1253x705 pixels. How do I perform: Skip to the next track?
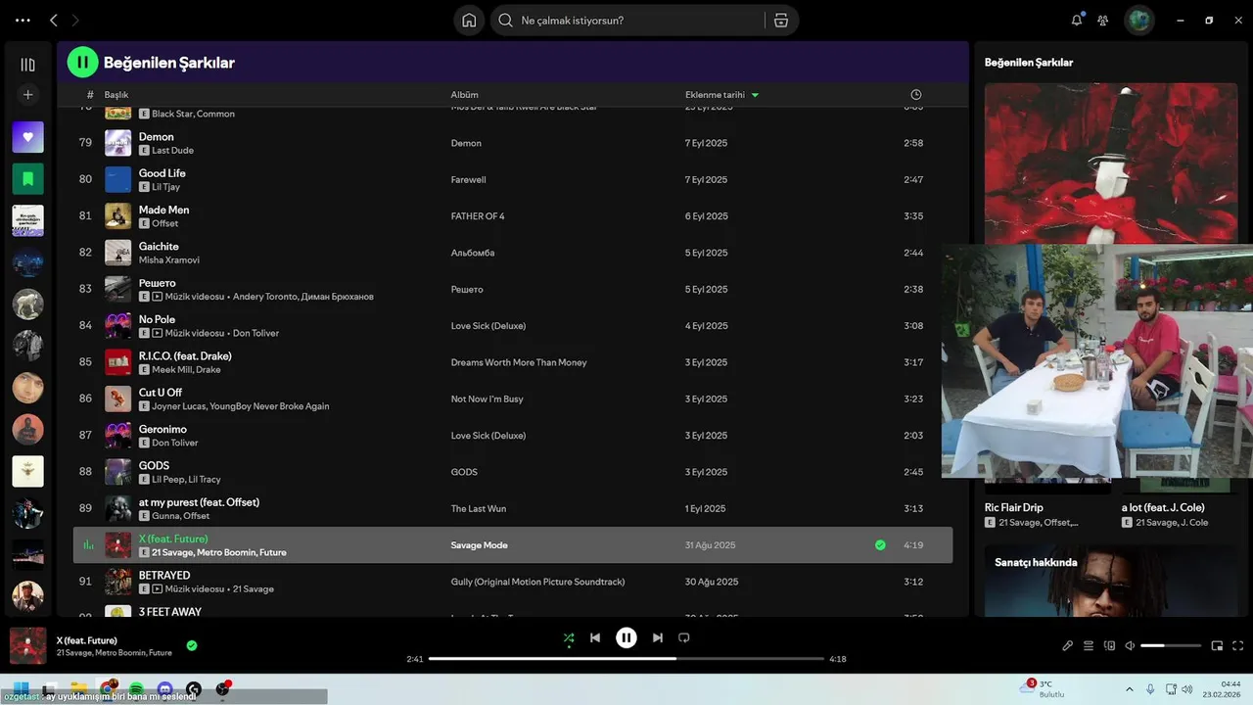658,637
